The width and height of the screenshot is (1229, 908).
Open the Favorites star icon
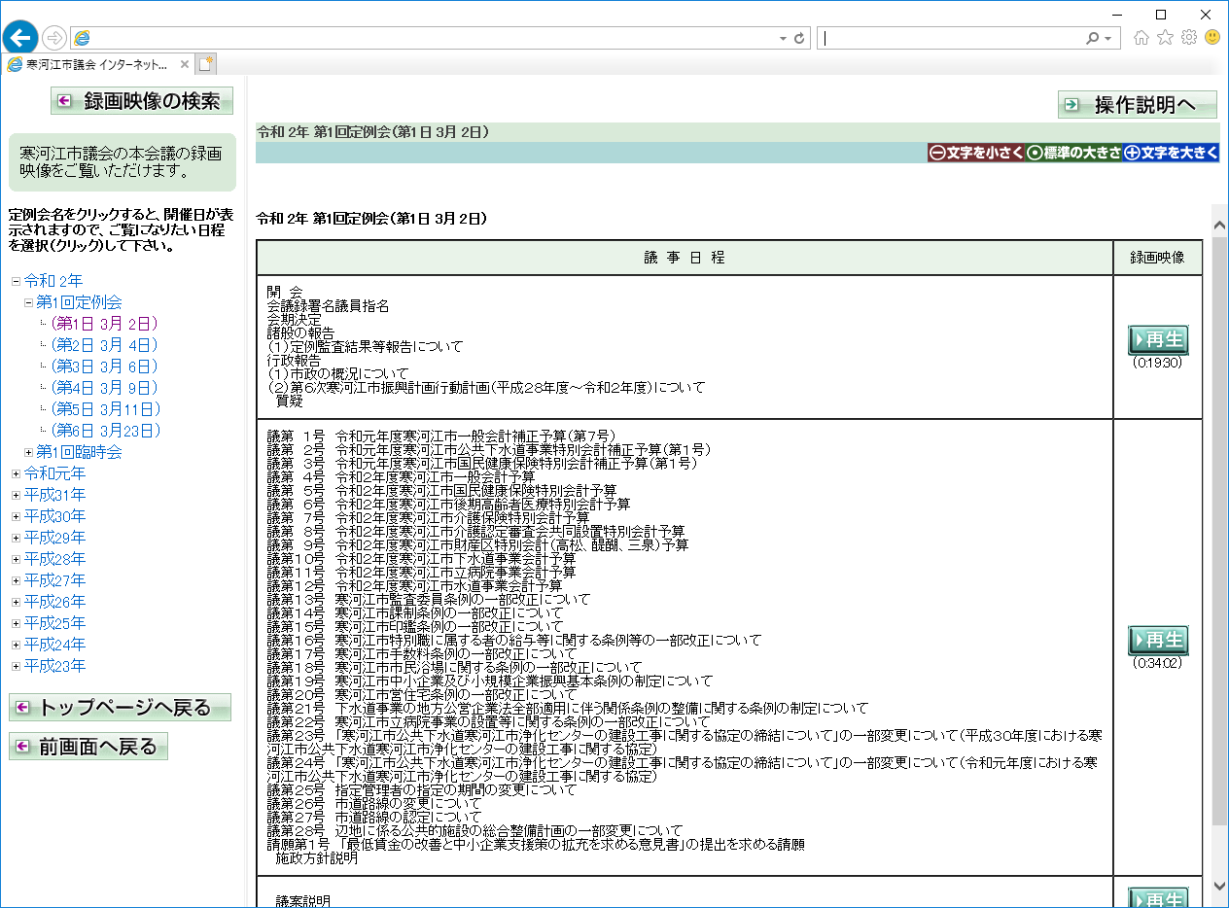point(1165,38)
